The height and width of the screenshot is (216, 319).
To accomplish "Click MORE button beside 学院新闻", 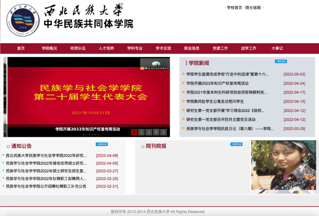I will pos(281,61).
